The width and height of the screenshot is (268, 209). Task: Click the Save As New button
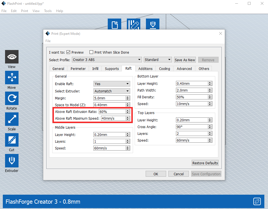click(185, 60)
